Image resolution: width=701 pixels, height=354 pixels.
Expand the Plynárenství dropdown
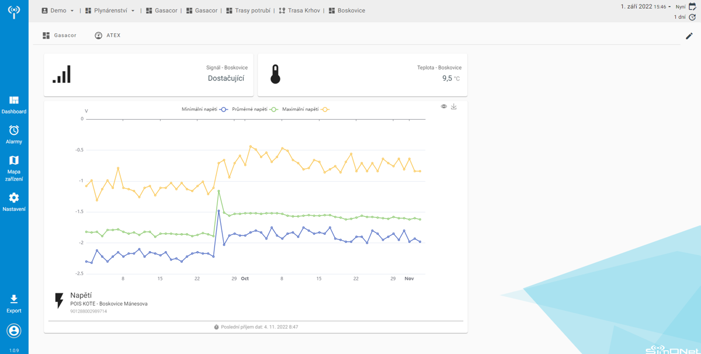pos(110,11)
